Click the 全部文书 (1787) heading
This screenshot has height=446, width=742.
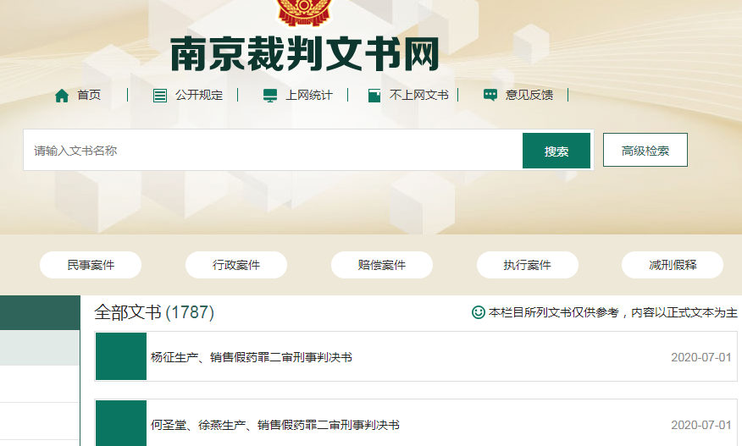pos(154,312)
